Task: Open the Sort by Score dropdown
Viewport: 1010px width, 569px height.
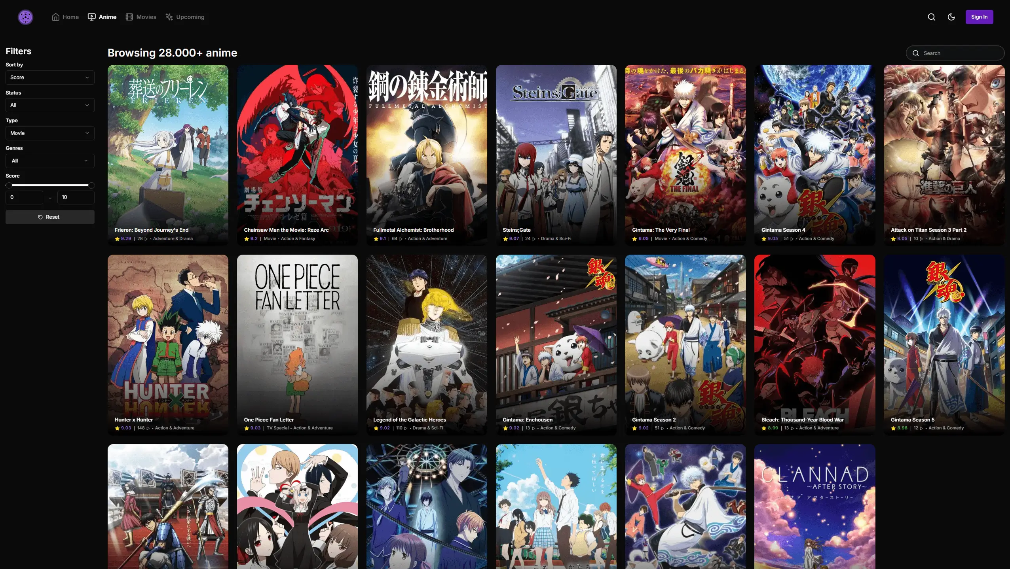Action: click(50, 77)
